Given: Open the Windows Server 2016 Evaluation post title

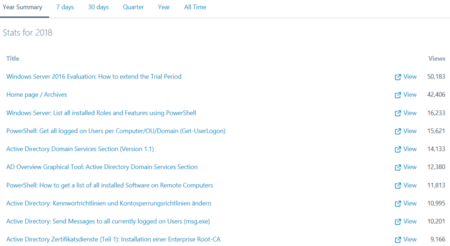Looking at the screenshot, I should point(94,77).
